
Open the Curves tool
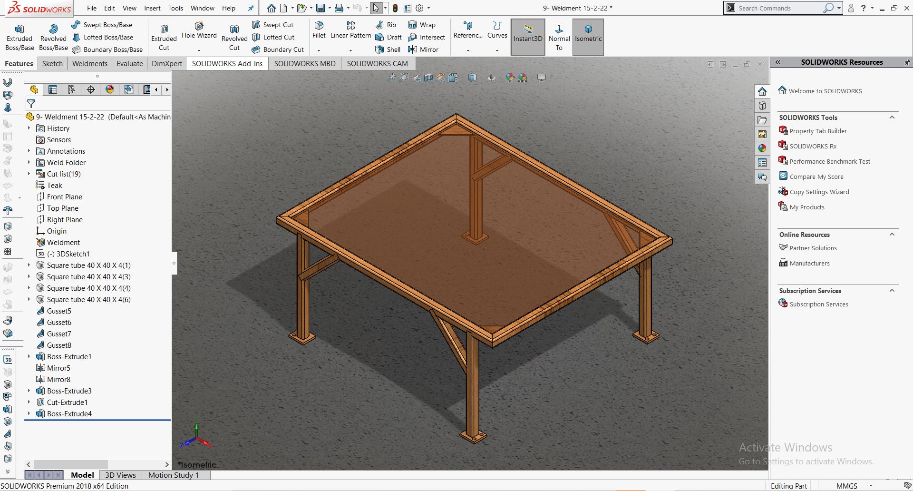[497, 30]
